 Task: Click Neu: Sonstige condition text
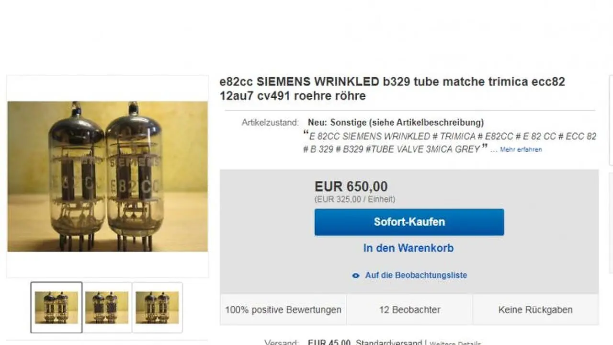point(396,122)
